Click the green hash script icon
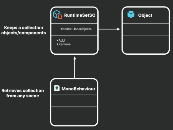The width and height of the screenshot is (173, 130). coord(57,88)
